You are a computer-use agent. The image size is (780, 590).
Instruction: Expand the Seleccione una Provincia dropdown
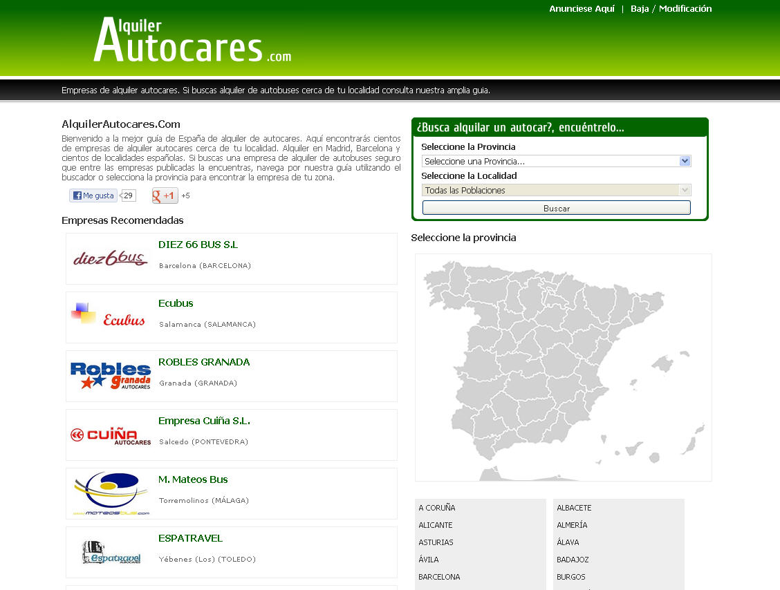pyautogui.click(x=556, y=161)
